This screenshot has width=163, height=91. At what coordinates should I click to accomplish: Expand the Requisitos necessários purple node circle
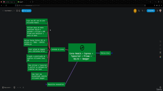(46, 84)
